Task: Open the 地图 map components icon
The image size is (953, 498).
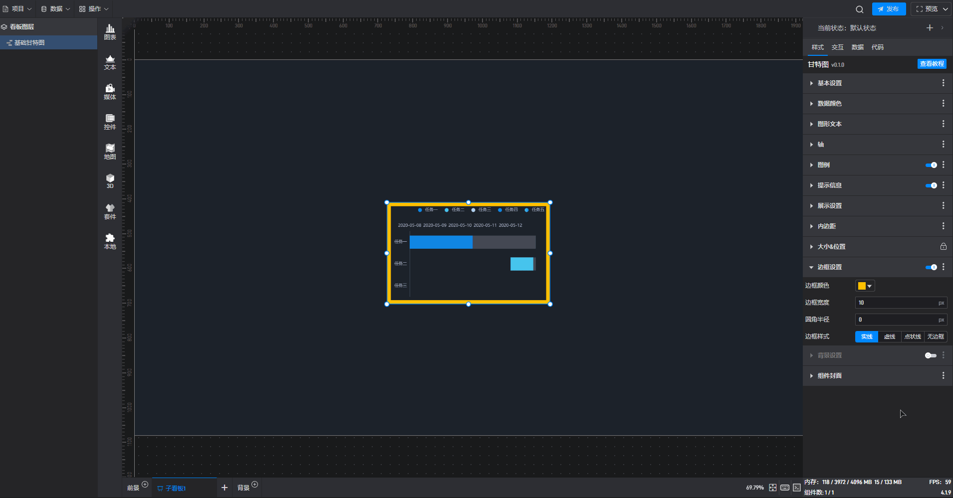Action: [110, 152]
